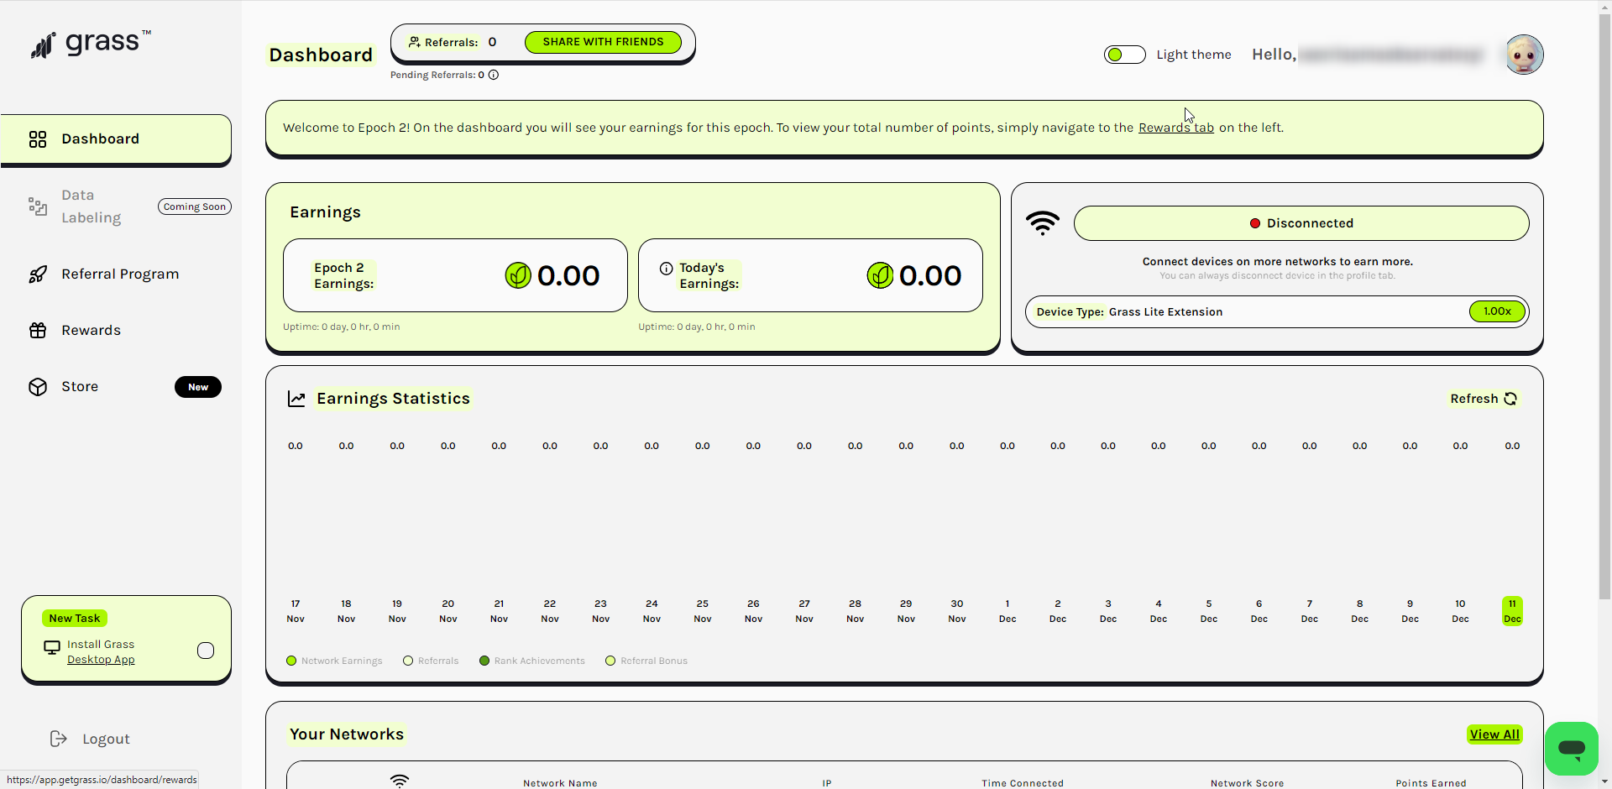Select the 1 Dec date marker

1007,611
